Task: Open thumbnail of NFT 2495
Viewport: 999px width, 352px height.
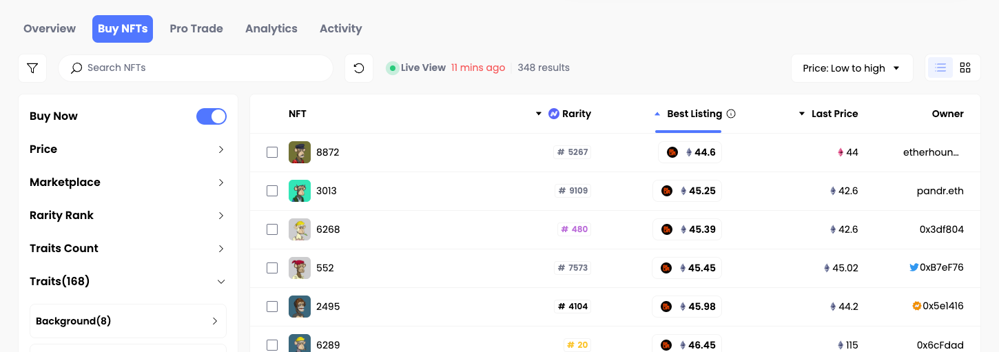Action: [300, 307]
